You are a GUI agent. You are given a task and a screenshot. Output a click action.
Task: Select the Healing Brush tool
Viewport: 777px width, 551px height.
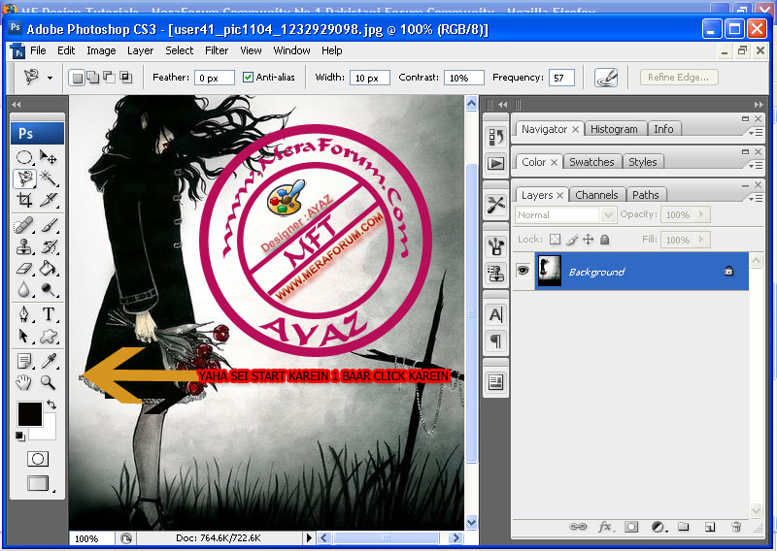point(23,225)
